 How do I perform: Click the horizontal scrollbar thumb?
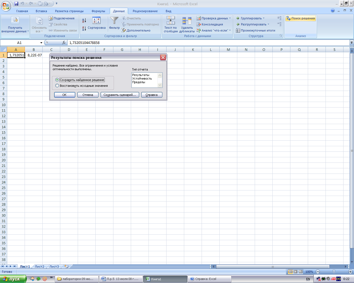coord(273,266)
